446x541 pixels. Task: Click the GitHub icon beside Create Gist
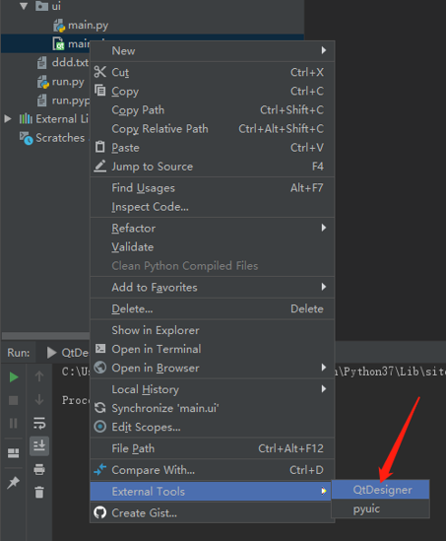[x=100, y=512]
